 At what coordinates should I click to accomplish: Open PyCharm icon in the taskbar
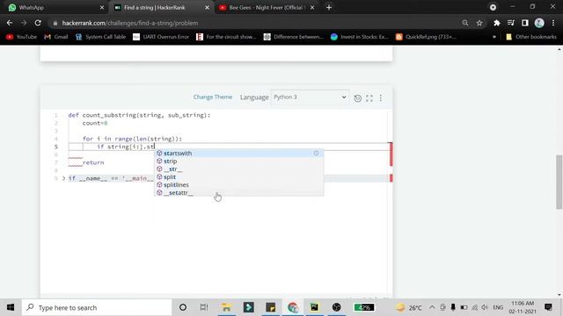(x=314, y=307)
